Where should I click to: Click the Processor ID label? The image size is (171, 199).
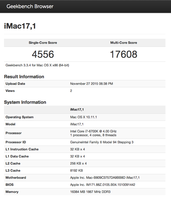pyautogui.click(x=16, y=142)
